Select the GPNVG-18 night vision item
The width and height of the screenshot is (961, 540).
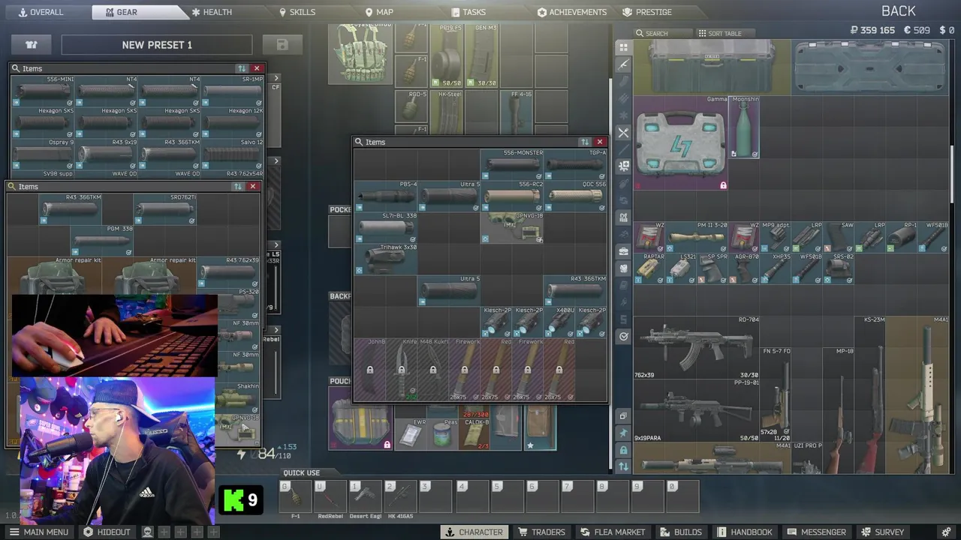tap(512, 227)
